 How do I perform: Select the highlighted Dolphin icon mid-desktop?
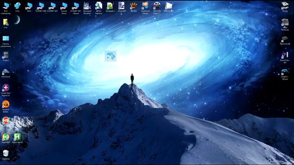[x=111, y=56]
